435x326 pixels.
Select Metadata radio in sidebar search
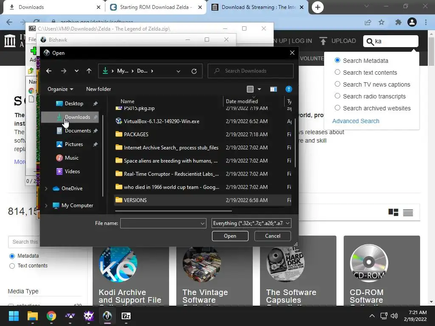pos(12,256)
